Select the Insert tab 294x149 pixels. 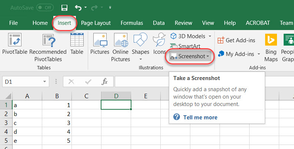[x=64, y=23]
